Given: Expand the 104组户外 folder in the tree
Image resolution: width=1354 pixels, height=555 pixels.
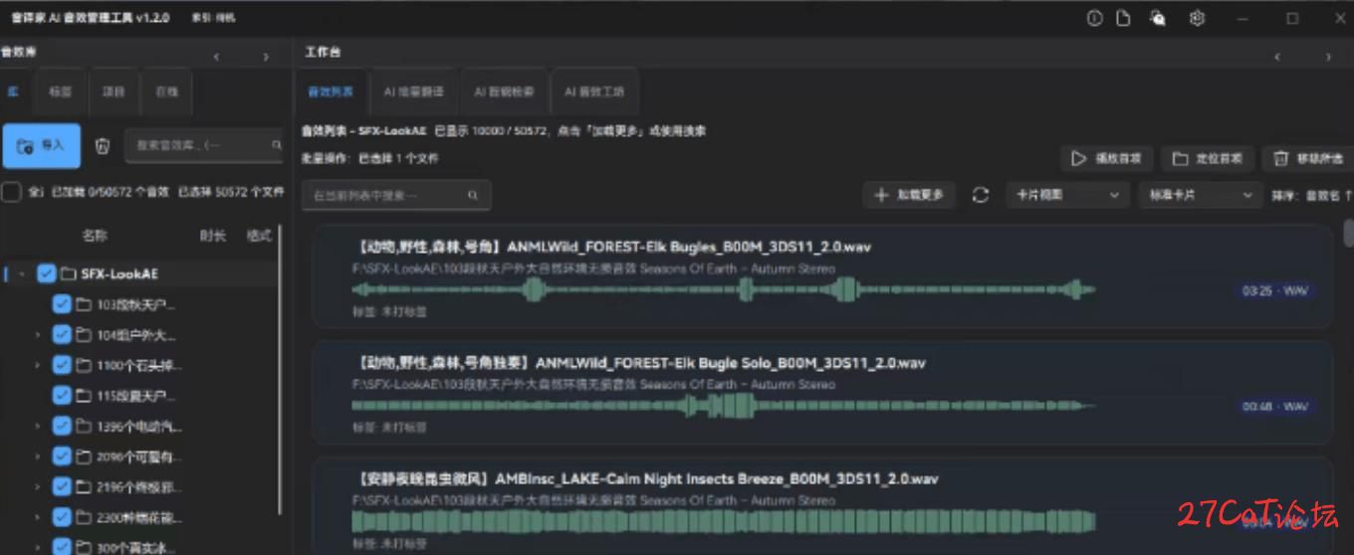Looking at the screenshot, I should point(37,335).
